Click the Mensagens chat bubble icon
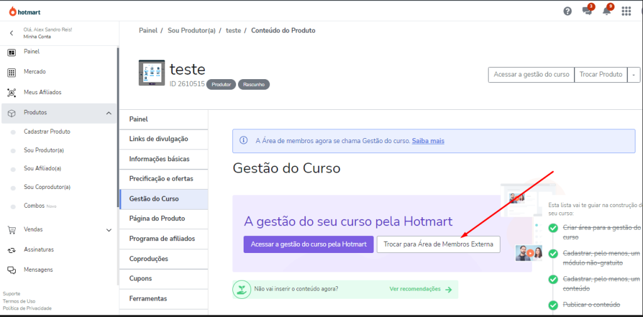The height and width of the screenshot is (317, 643). point(11,271)
